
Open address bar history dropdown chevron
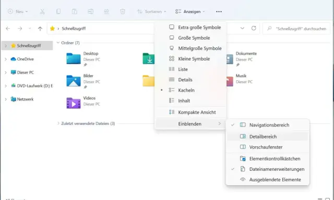click(242, 28)
